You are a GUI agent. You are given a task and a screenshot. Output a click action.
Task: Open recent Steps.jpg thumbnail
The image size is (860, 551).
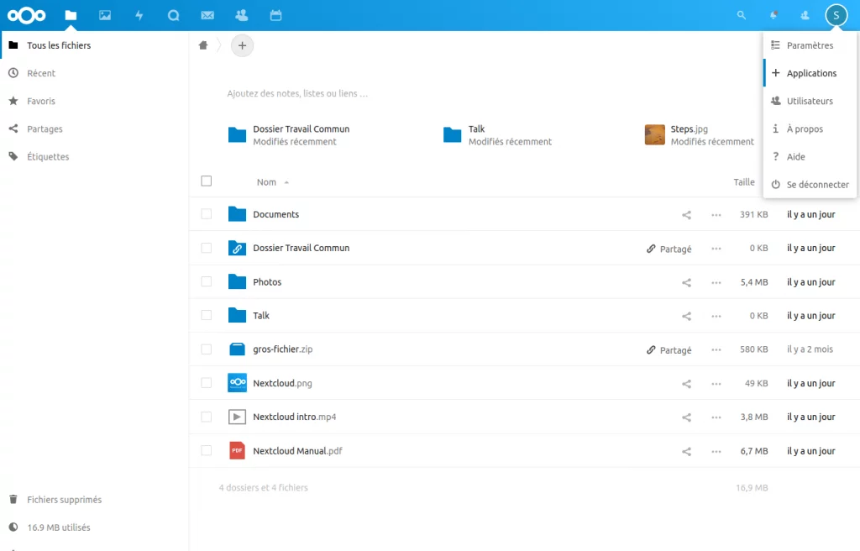[655, 134]
